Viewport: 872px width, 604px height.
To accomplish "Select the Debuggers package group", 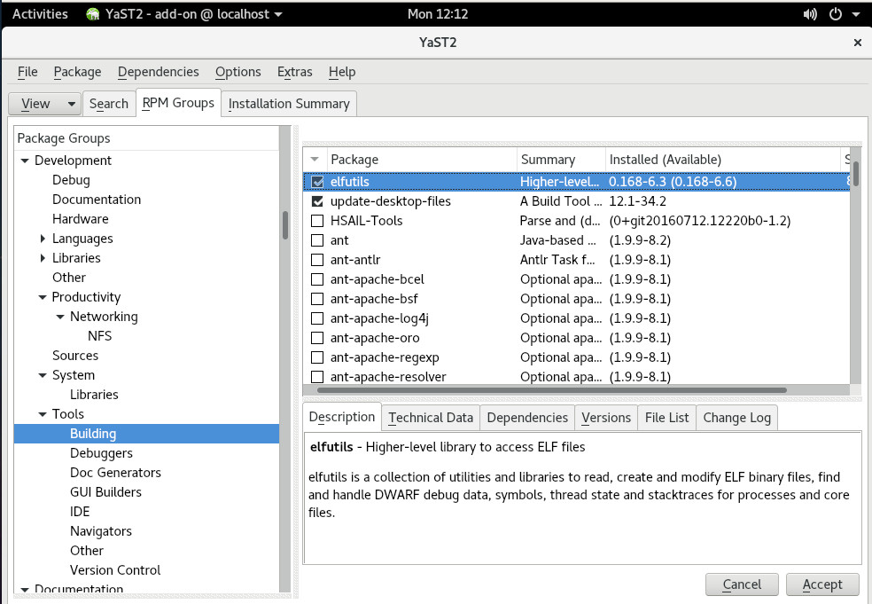I will click(x=101, y=453).
